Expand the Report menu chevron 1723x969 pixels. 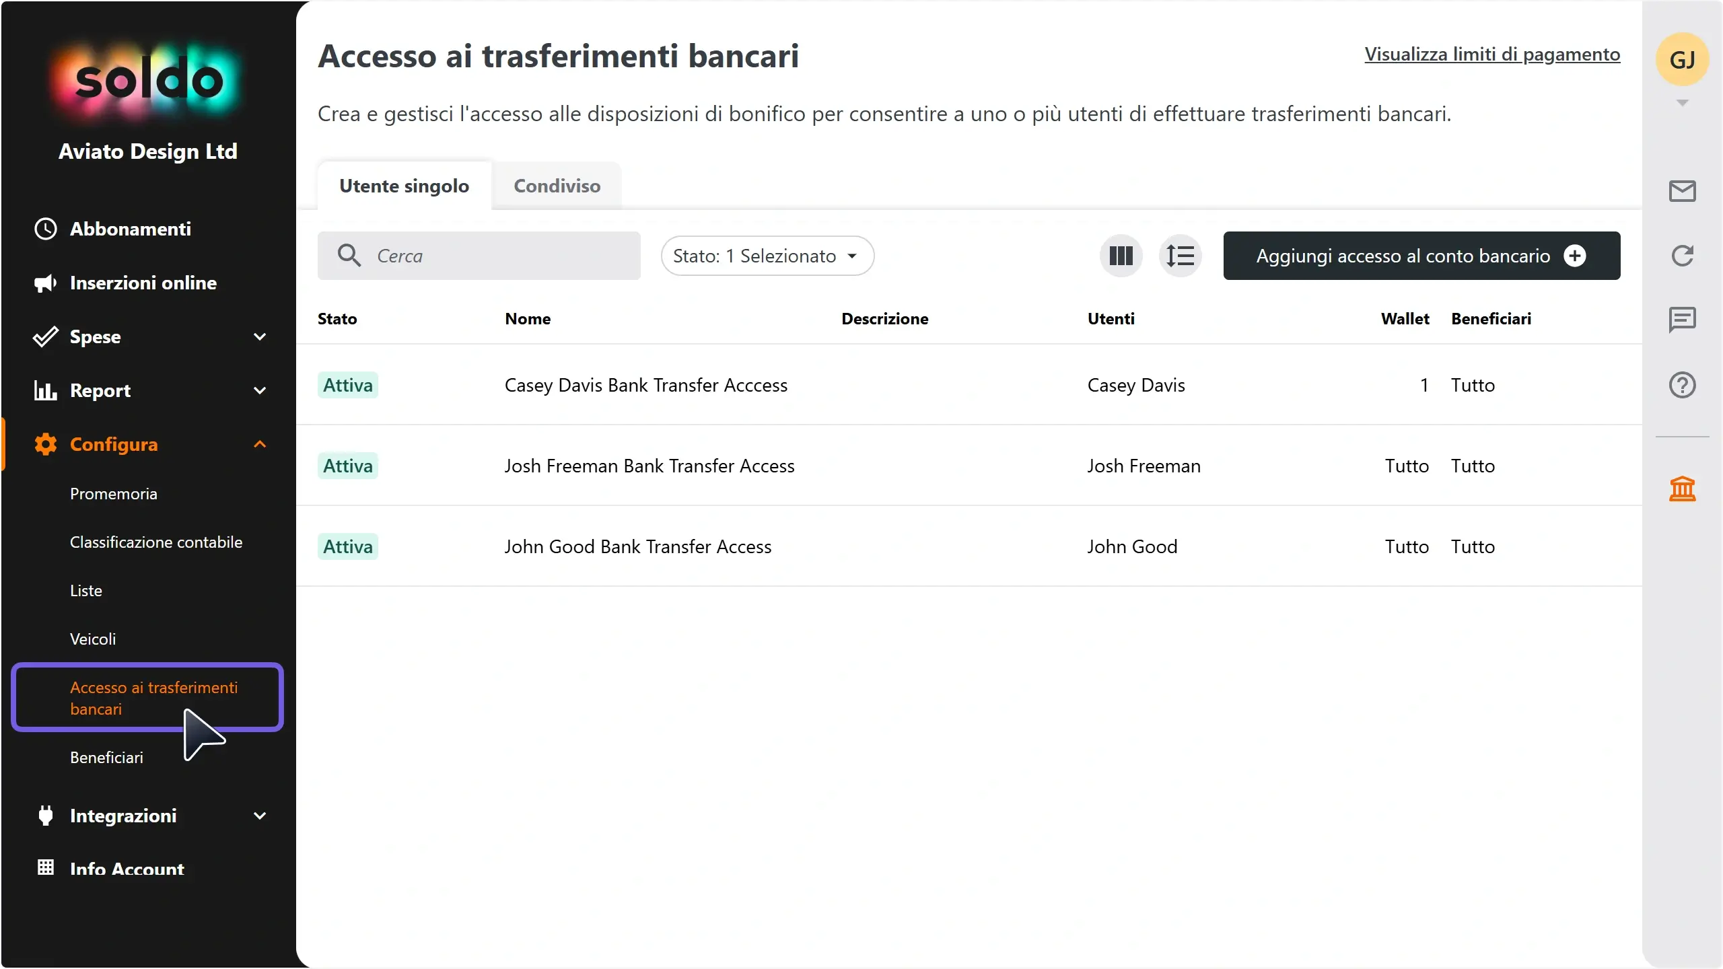coord(260,390)
